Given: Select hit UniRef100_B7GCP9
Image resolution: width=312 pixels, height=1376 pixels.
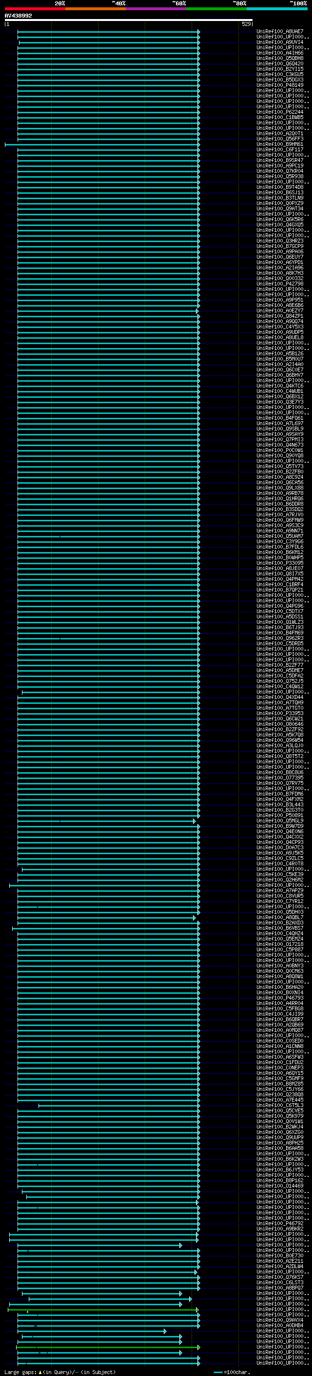Looking at the screenshot, I should (280, 246).
